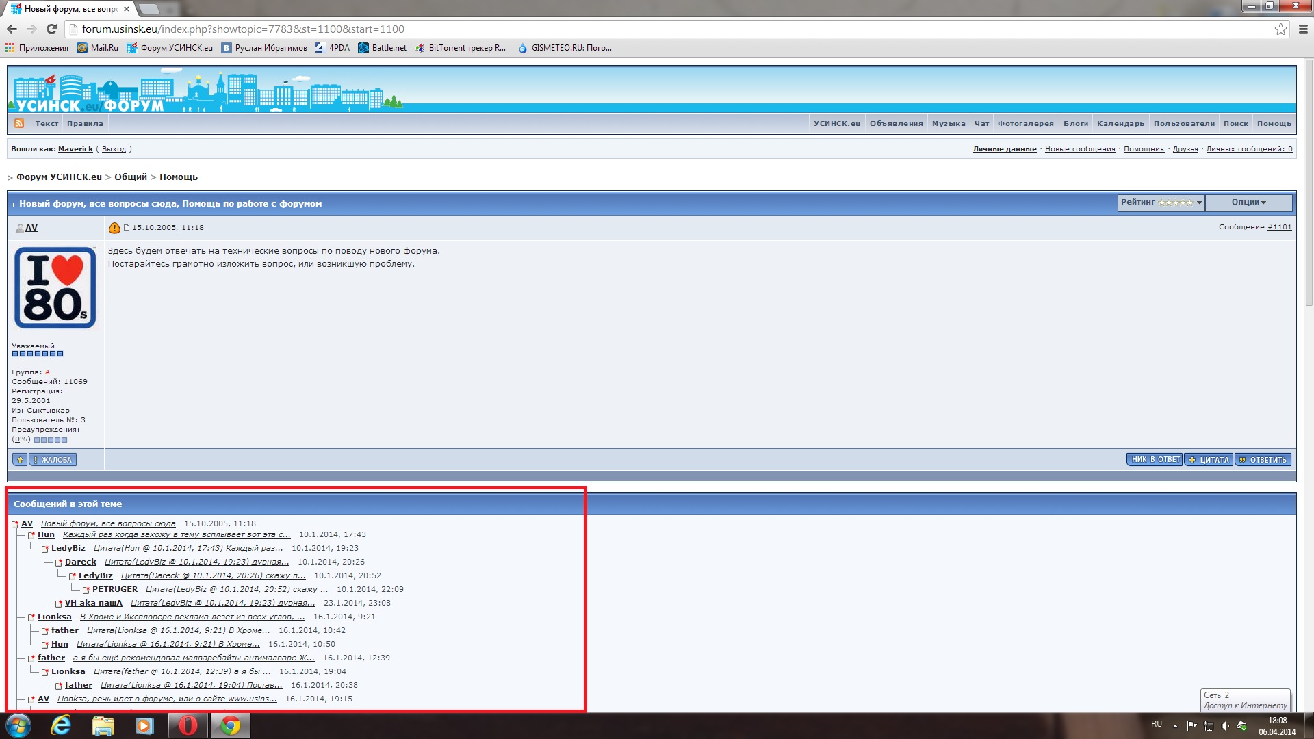
Task: Open Lionksa's message about Chrome ads
Action: pyautogui.click(x=192, y=617)
